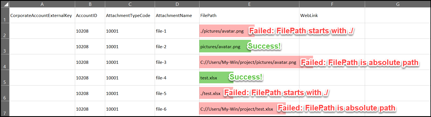This screenshot has width=431, height=117.
Task: Click the select-all corner triangle
Action: coord(5,4)
